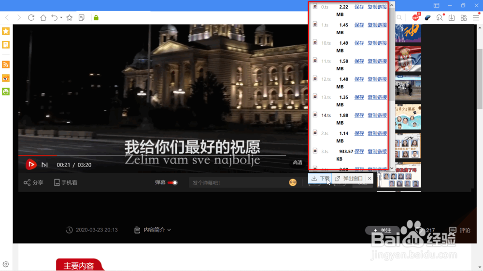The height and width of the screenshot is (271, 483).
Task: Click the page vertical scrollbar thumb
Action: 480,79
